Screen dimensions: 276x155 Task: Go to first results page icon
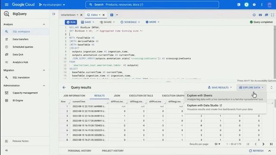tap(248, 144)
